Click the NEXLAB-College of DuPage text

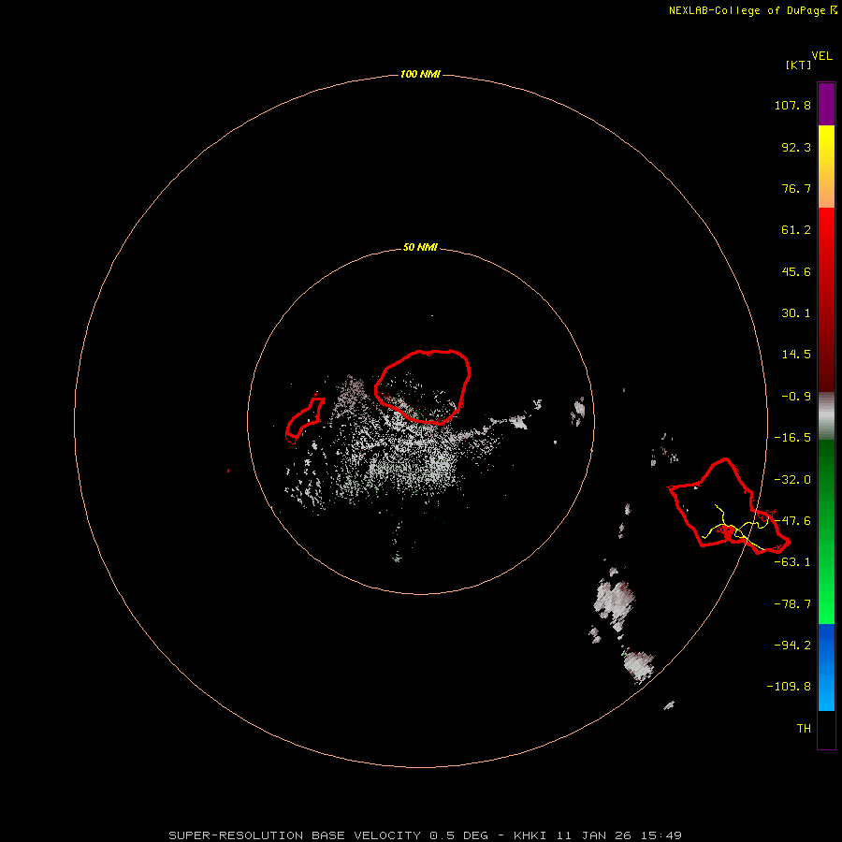click(x=747, y=10)
